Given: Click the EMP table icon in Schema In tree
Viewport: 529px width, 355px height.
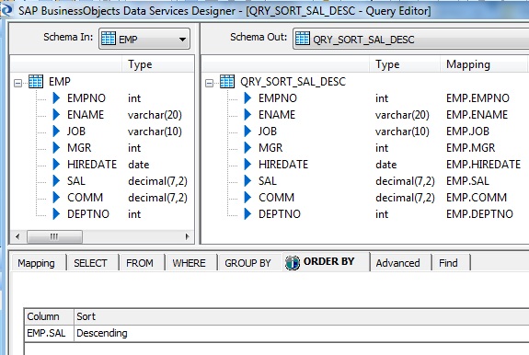Looking at the screenshot, I should 36,81.
